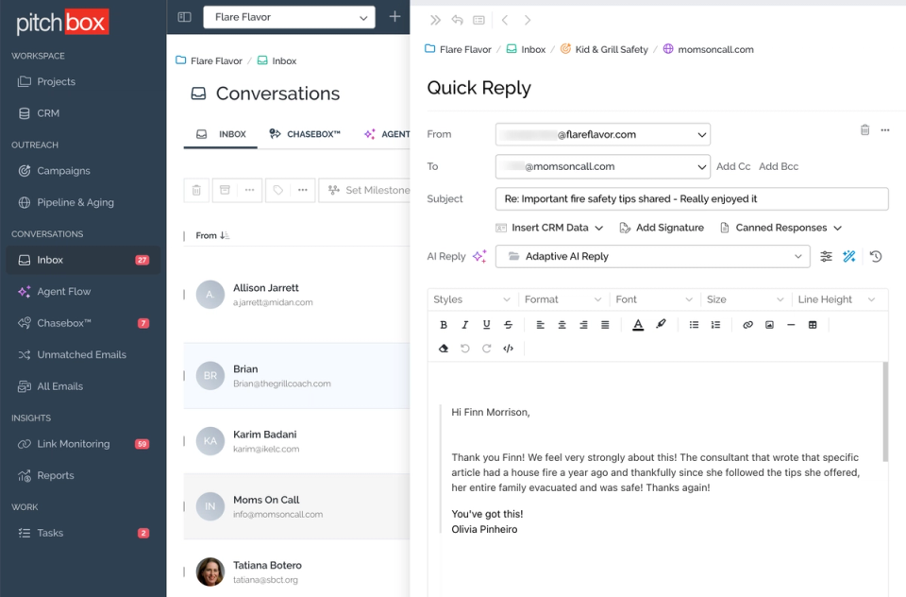Open the To address dropdown
This screenshot has width=906, height=597.
(603, 166)
